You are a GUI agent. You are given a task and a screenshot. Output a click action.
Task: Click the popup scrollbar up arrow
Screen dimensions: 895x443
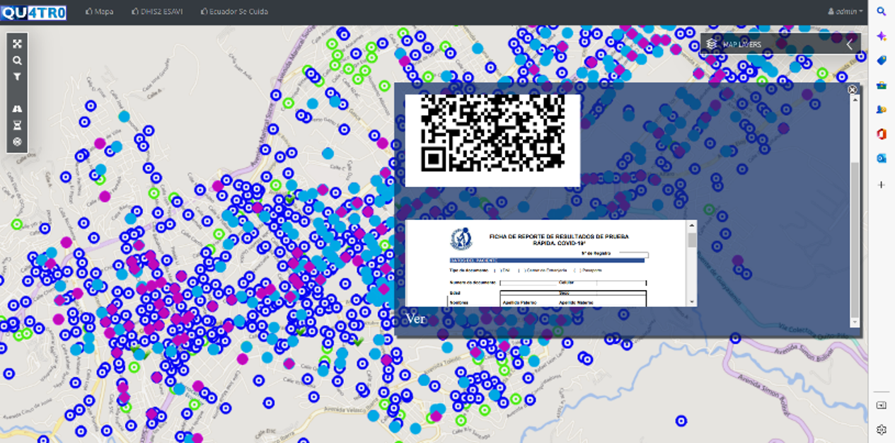coord(854,99)
